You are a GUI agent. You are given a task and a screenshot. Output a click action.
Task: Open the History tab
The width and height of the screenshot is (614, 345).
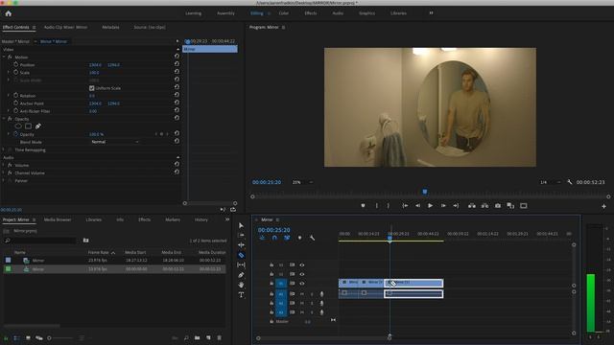[x=201, y=219]
